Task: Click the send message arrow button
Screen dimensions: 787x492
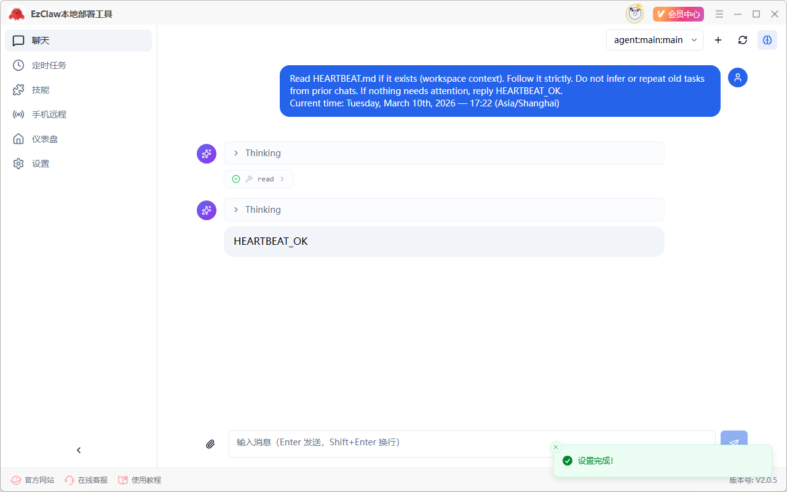Action: coord(734,440)
